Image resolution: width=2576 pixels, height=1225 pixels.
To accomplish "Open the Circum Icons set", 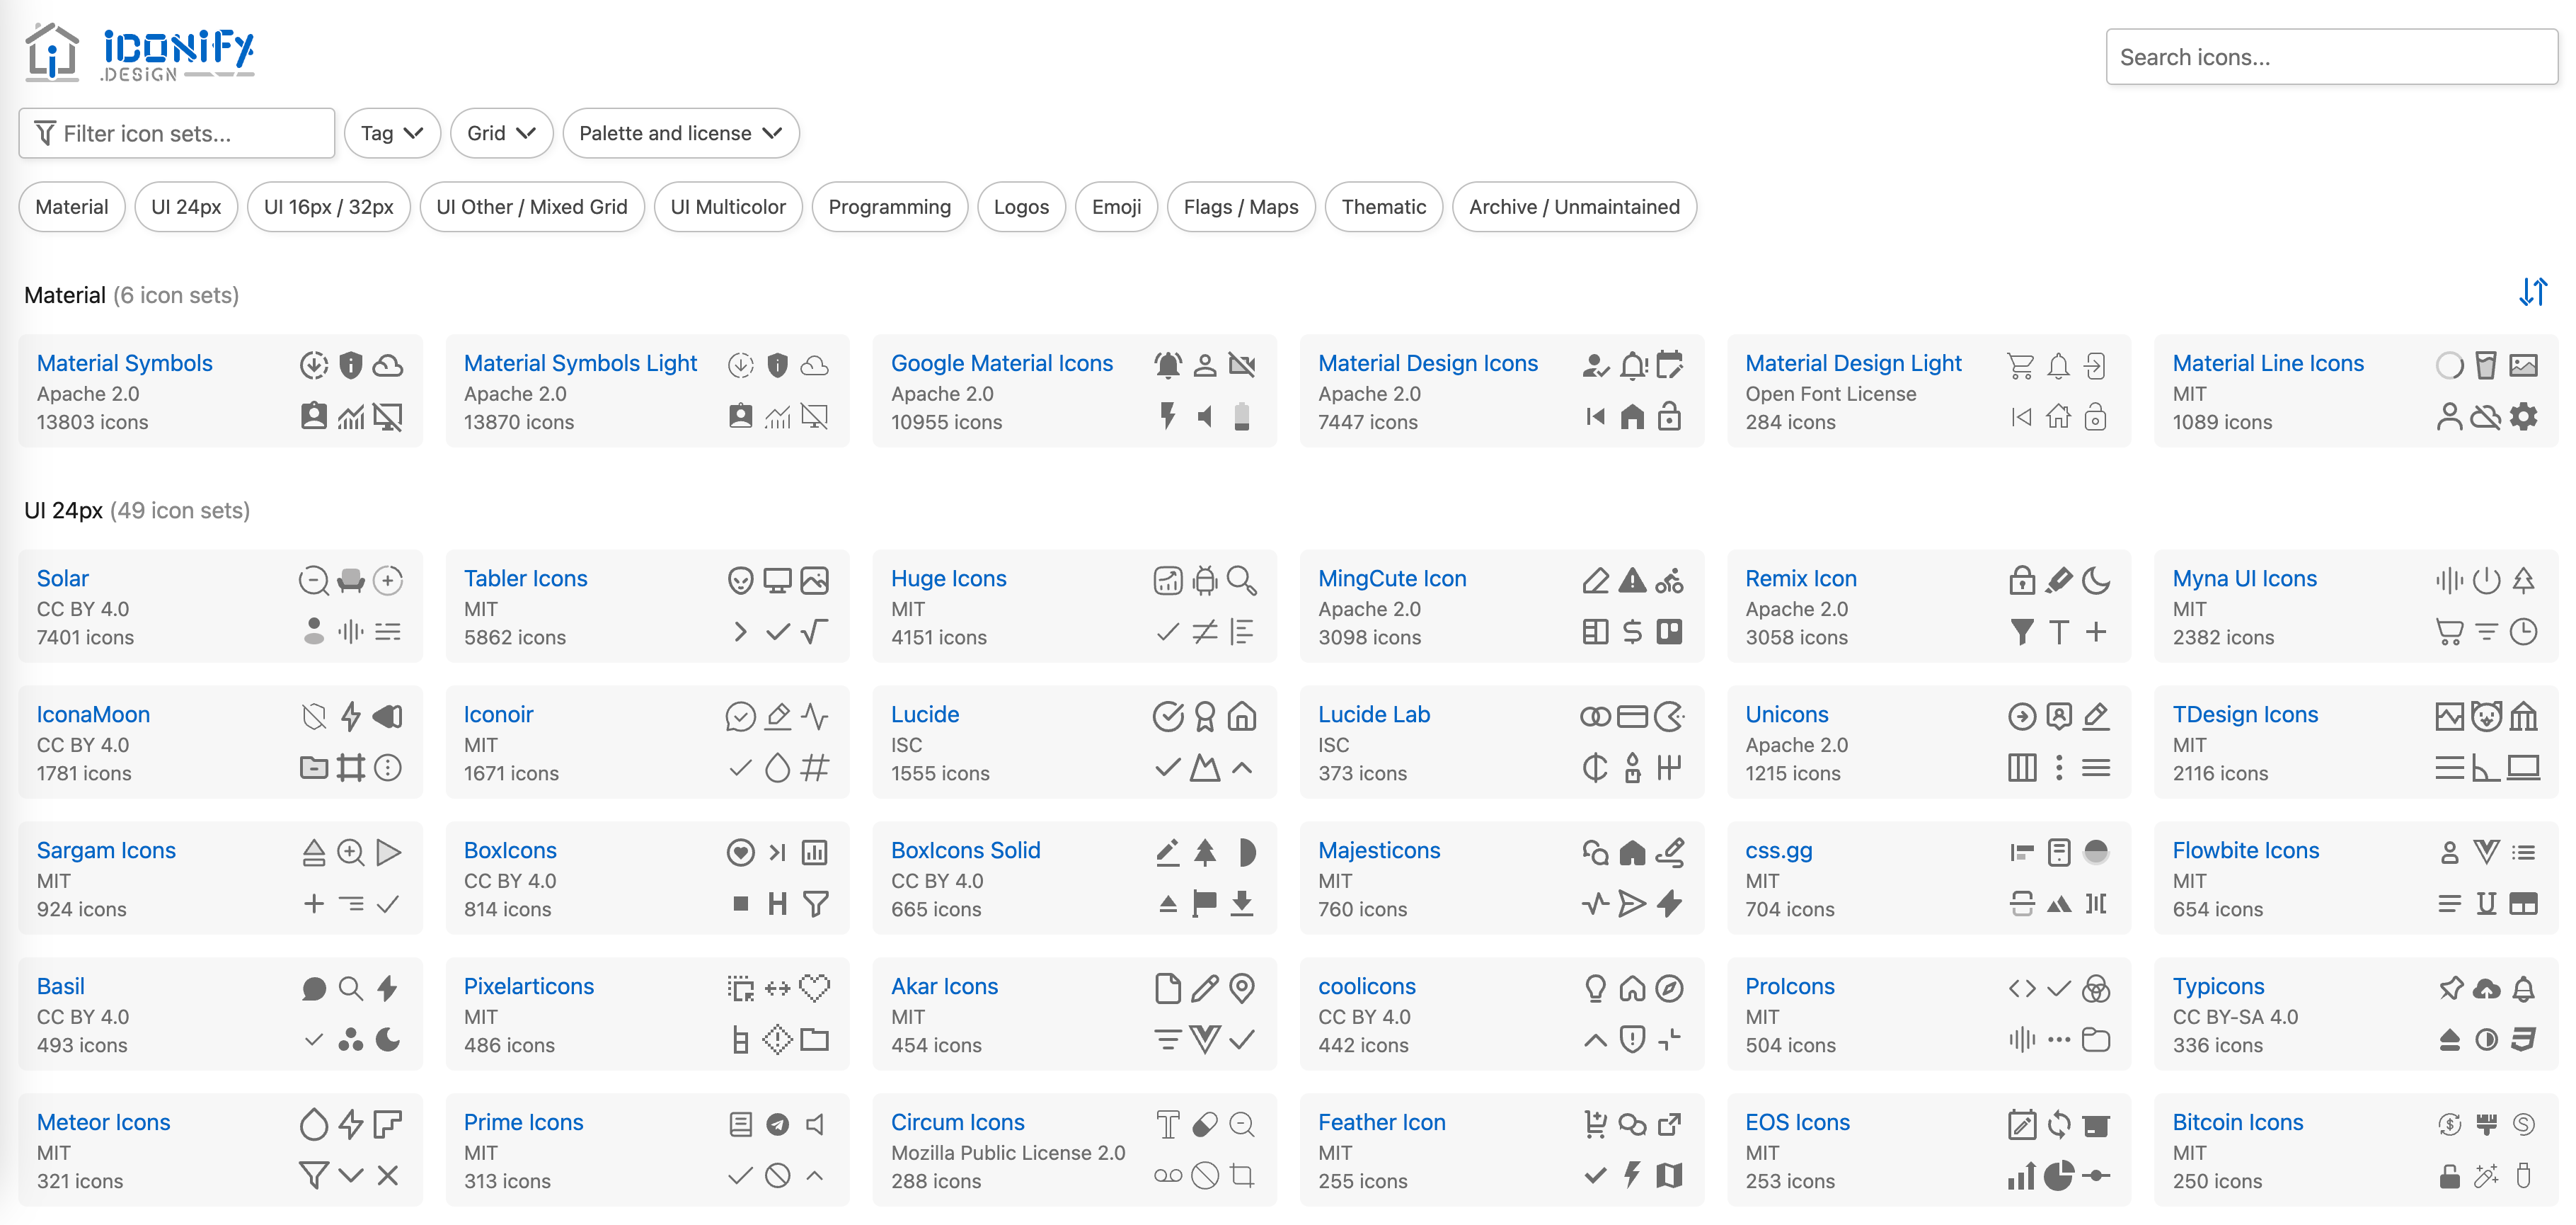I will pos(958,1123).
